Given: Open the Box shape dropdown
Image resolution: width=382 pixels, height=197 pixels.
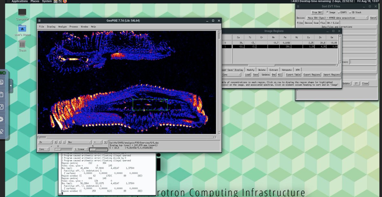Looking at the screenshot, I should [x=79, y=142].
